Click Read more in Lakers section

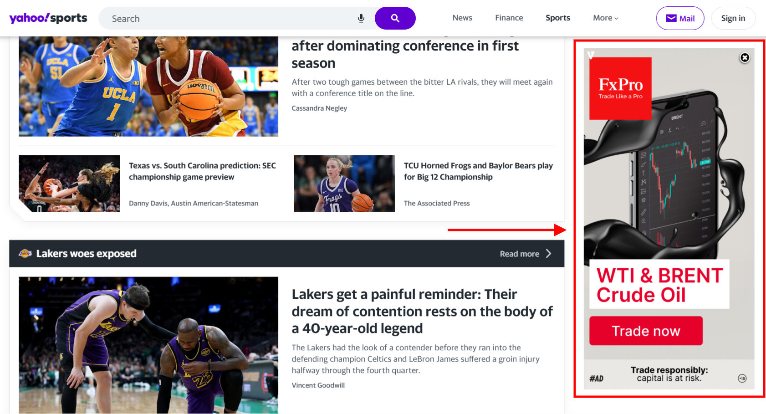(520, 254)
